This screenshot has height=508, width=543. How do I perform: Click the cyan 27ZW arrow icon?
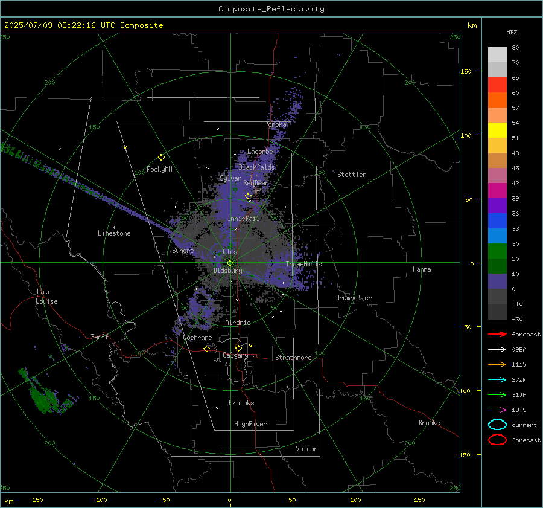(x=497, y=380)
